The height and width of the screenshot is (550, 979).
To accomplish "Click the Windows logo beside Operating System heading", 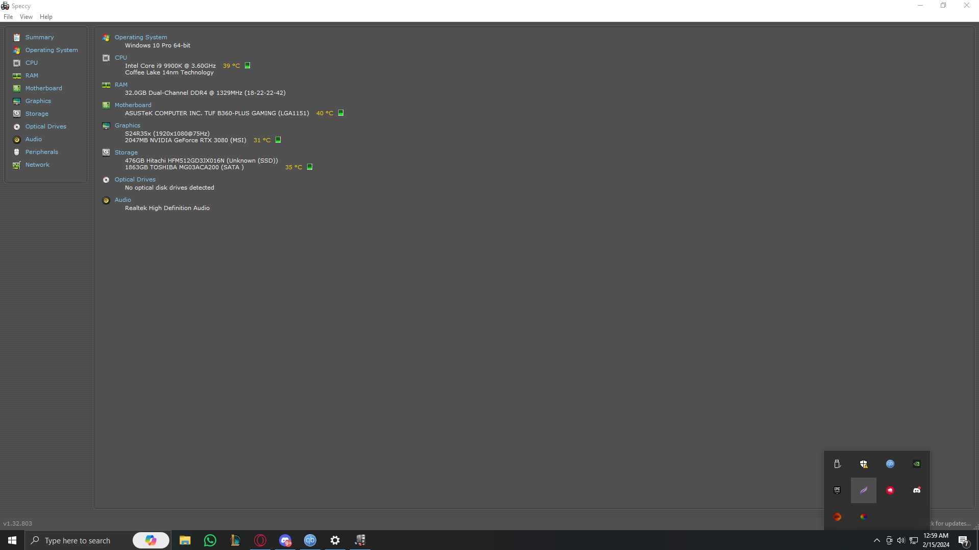I will [x=106, y=38].
